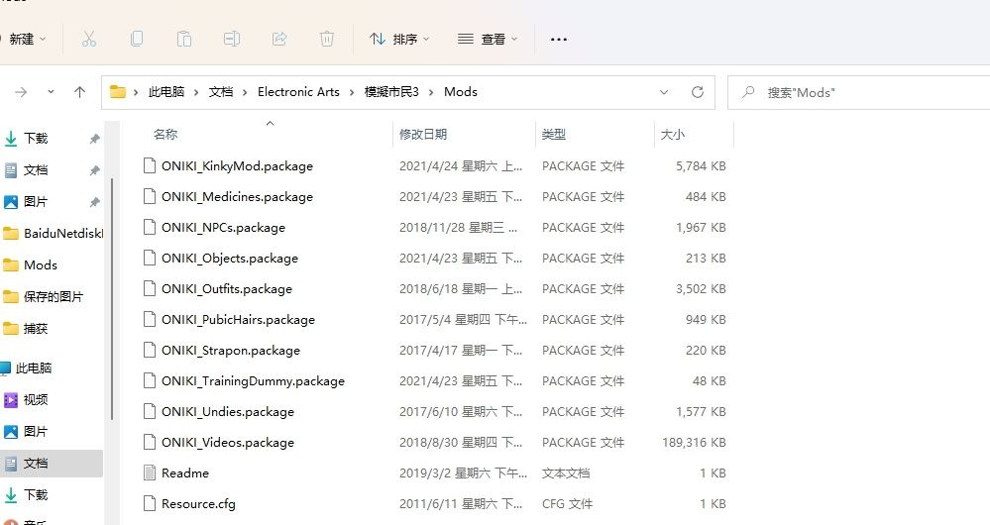990x525 pixels.
Task: Select 此电脑 in the navigation pane
Action: (33, 367)
